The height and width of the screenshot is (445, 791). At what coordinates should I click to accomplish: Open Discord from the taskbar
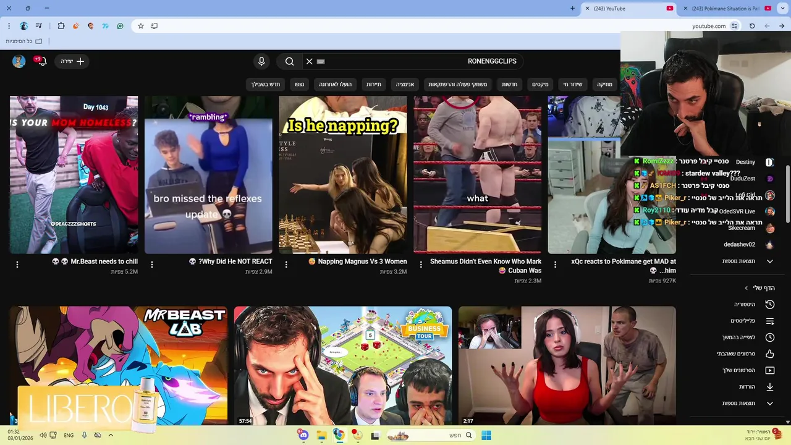tap(303, 435)
